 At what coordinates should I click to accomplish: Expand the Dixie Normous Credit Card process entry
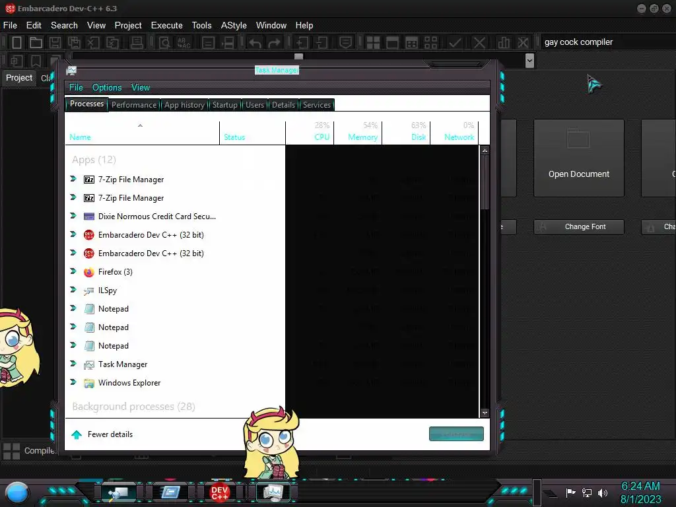pyautogui.click(x=73, y=216)
